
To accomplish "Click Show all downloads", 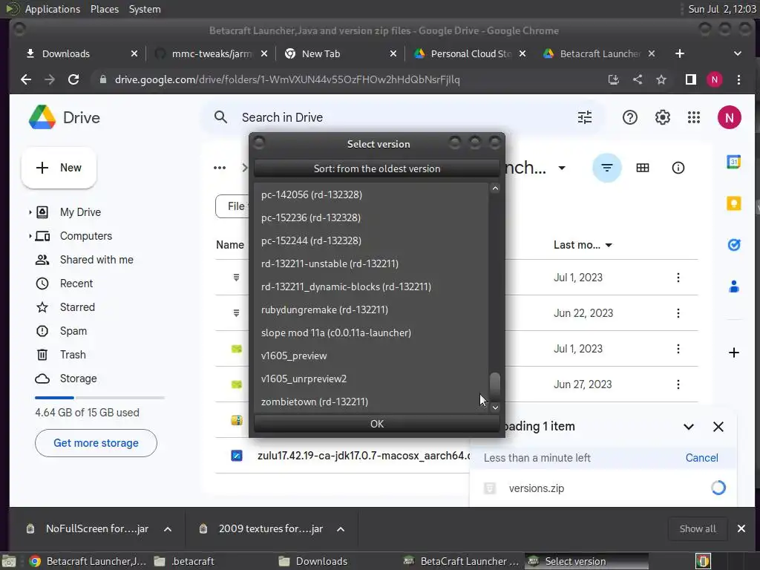I will click(698, 528).
